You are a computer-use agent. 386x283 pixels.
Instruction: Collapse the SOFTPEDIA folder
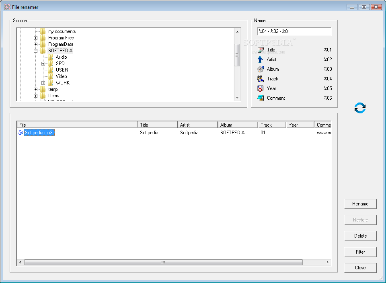pyautogui.click(x=35, y=51)
